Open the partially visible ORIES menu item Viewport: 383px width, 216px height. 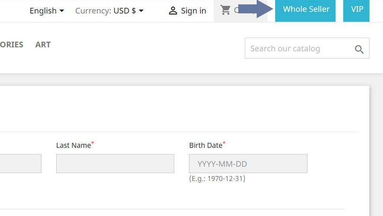click(12, 45)
